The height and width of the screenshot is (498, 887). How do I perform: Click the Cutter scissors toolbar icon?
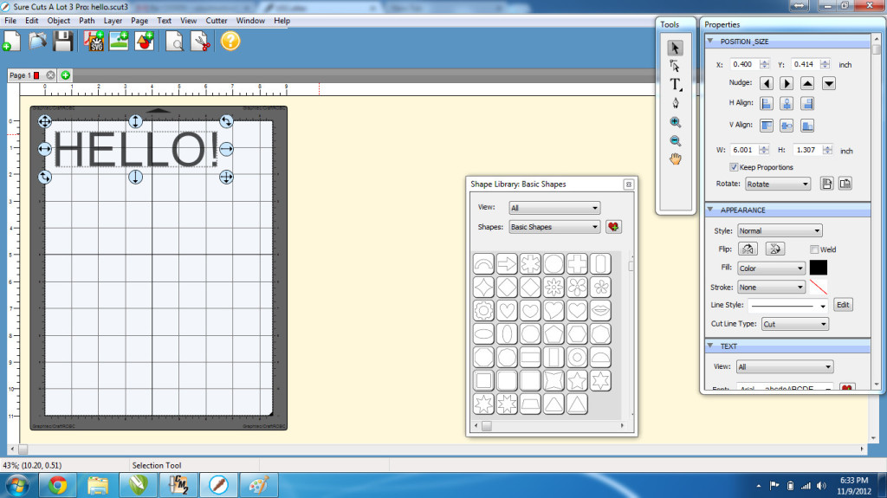tap(200, 42)
